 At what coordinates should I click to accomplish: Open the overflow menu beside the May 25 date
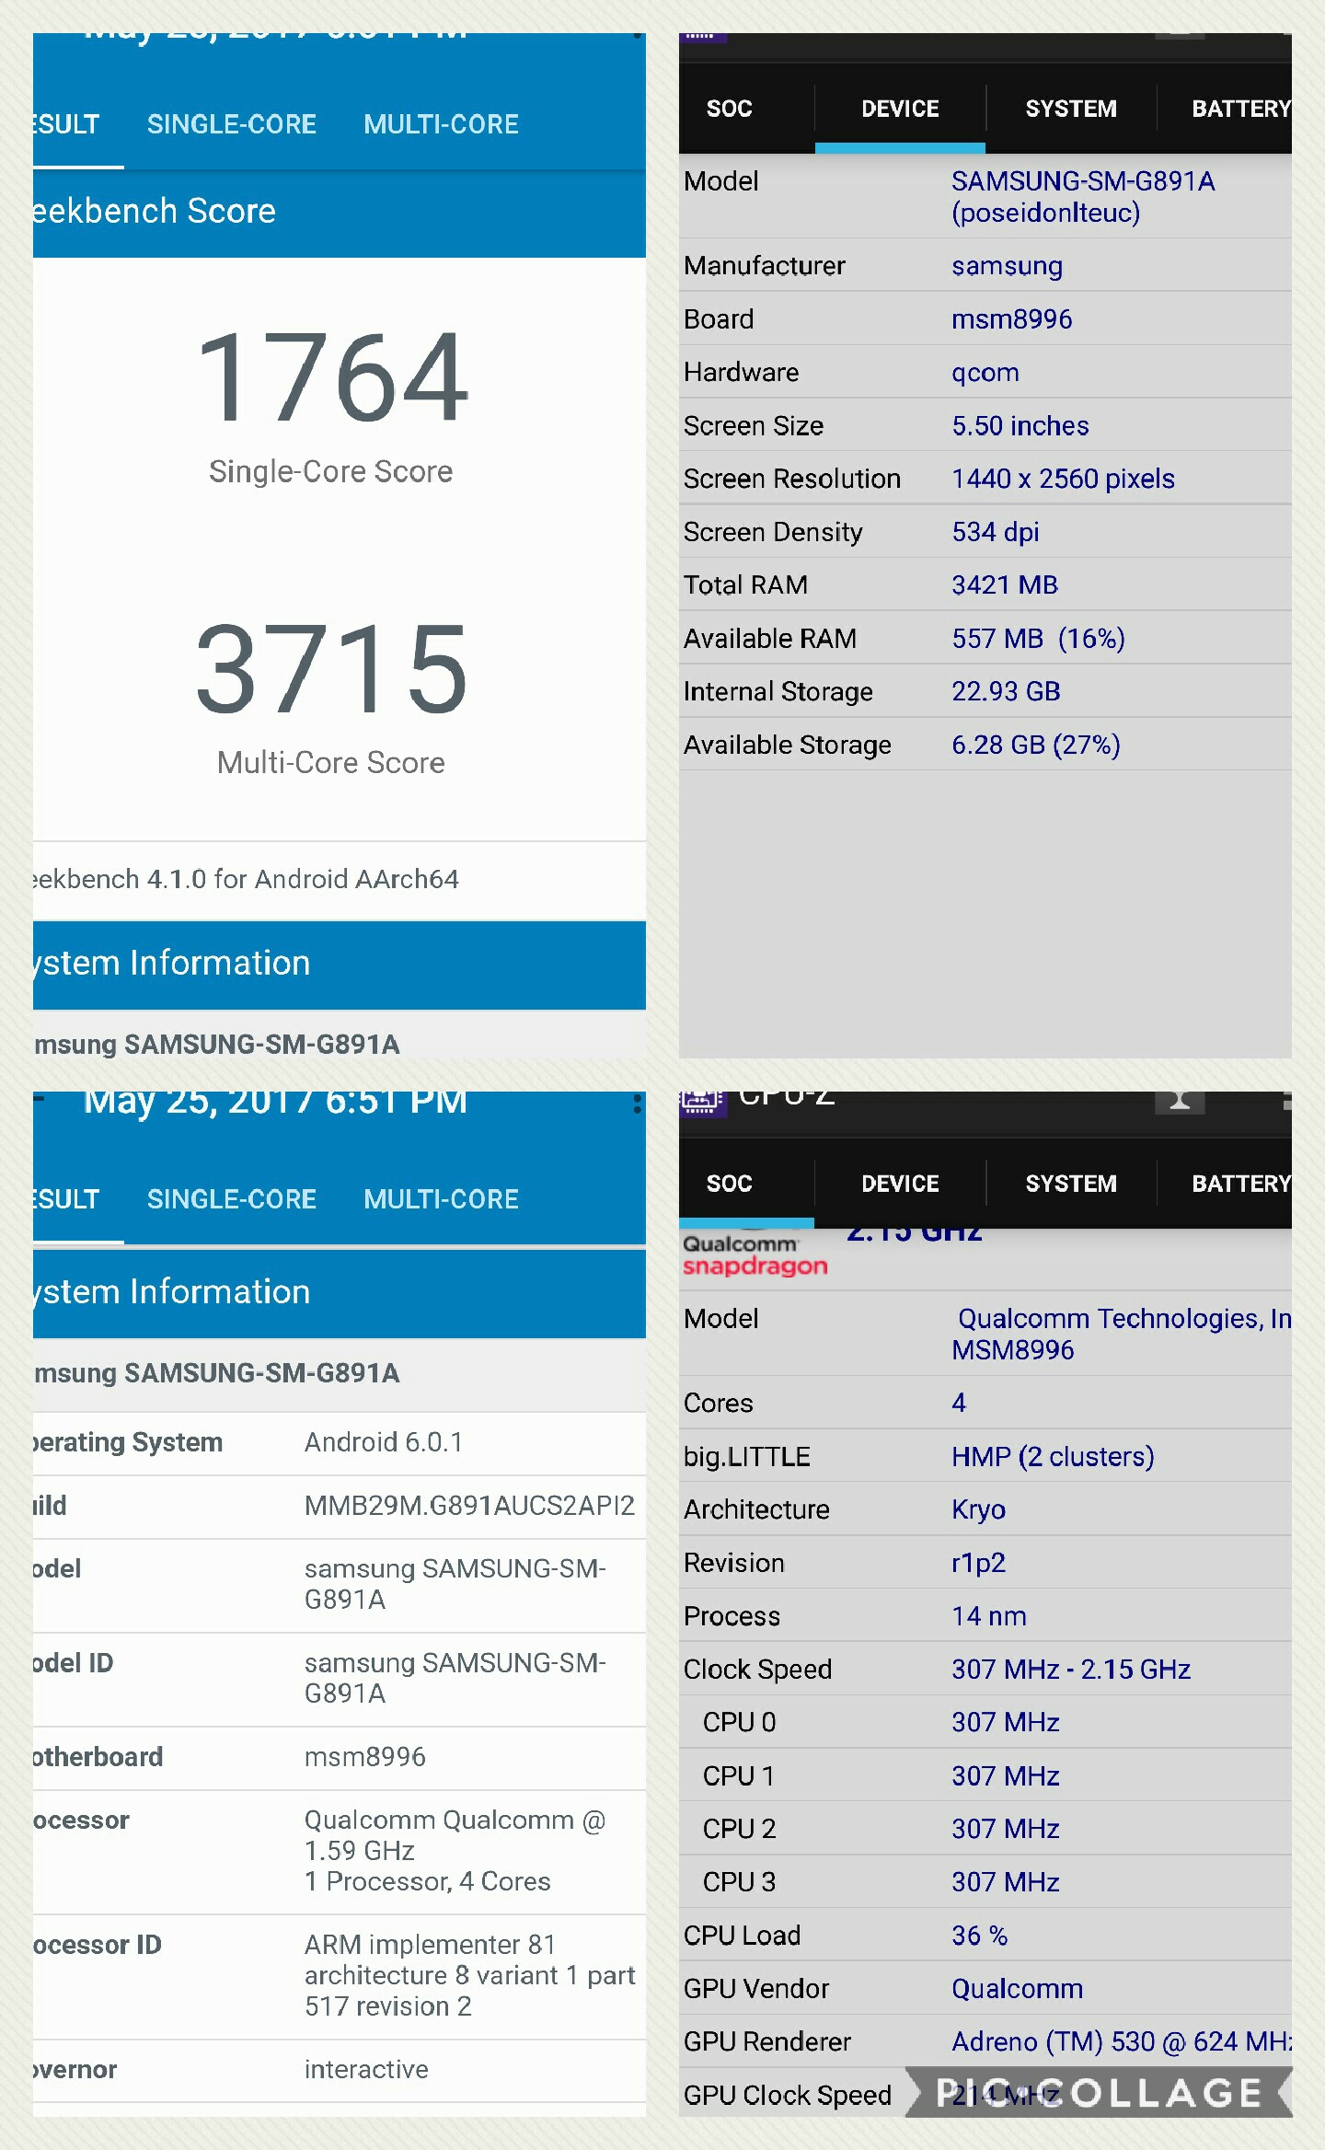coord(637,1103)
